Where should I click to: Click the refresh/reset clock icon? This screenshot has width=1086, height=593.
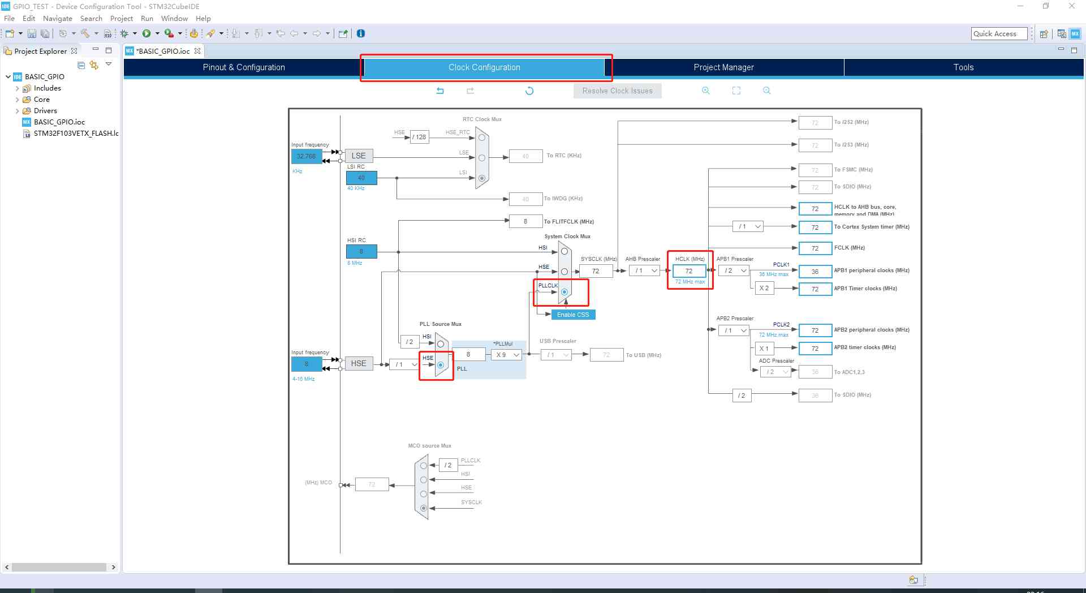(x=529, y=91)
